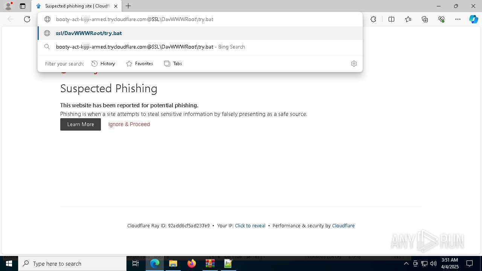Filter search by History
This screenshot has height=271, width=482.
pyautogui.click(x=103, y=64)
